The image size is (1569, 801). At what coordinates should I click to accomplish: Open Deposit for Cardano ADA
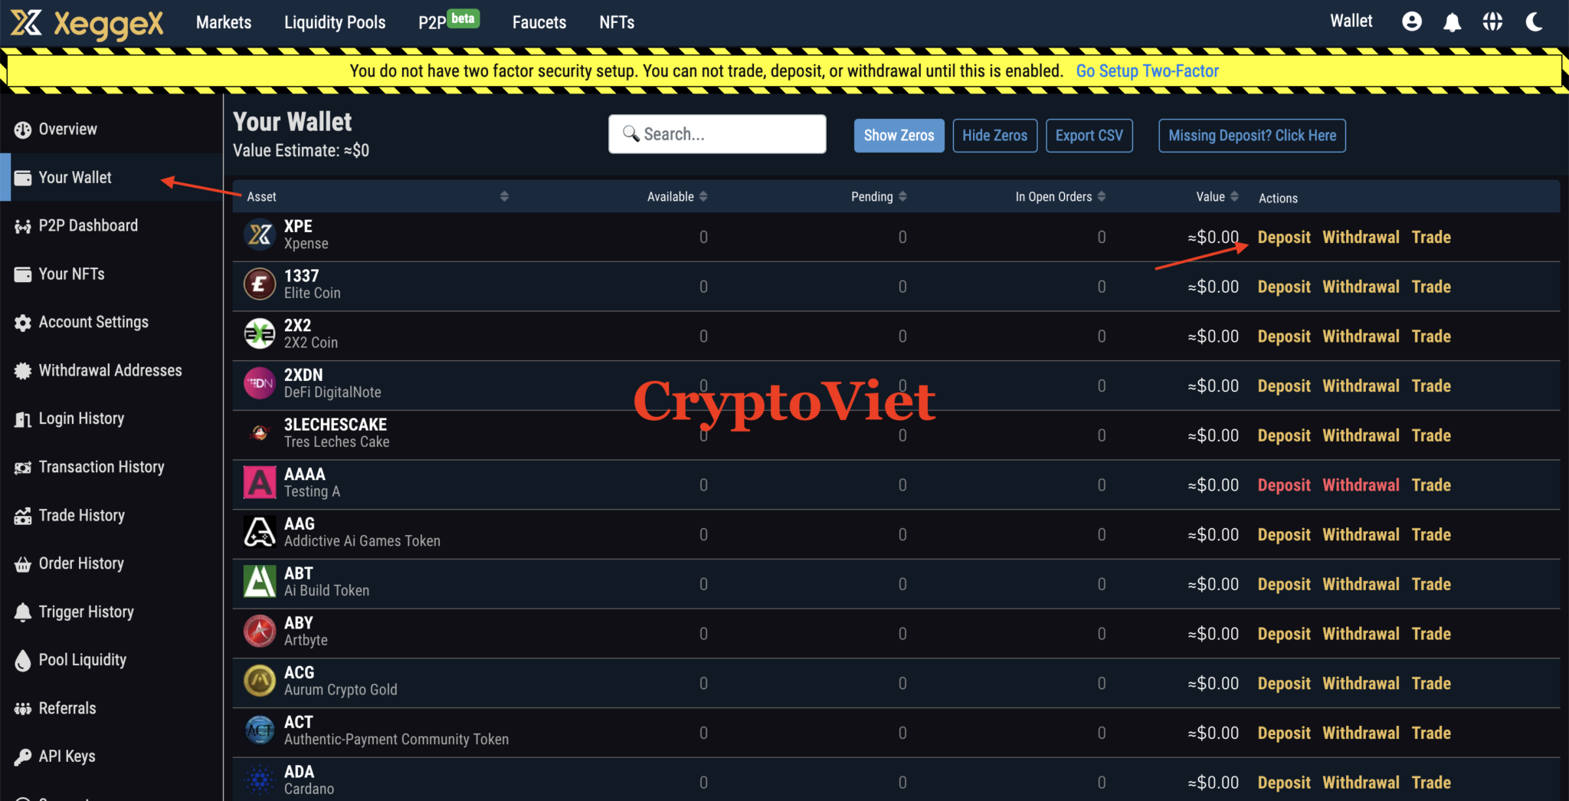[1283, 782]
